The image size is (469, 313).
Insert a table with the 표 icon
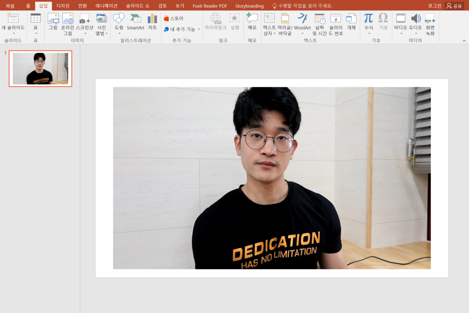click(x=36, y=18)
